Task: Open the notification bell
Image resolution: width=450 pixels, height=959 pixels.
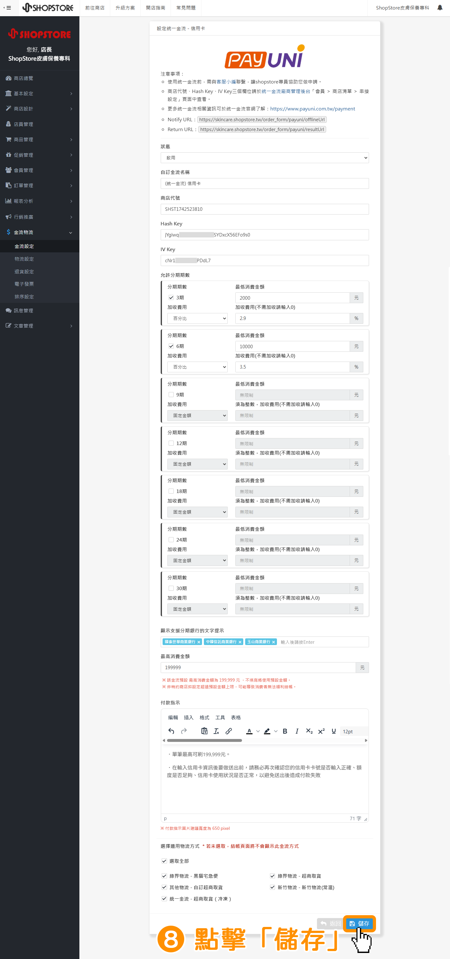Action: pyautogui.click(x=440, y=8)
